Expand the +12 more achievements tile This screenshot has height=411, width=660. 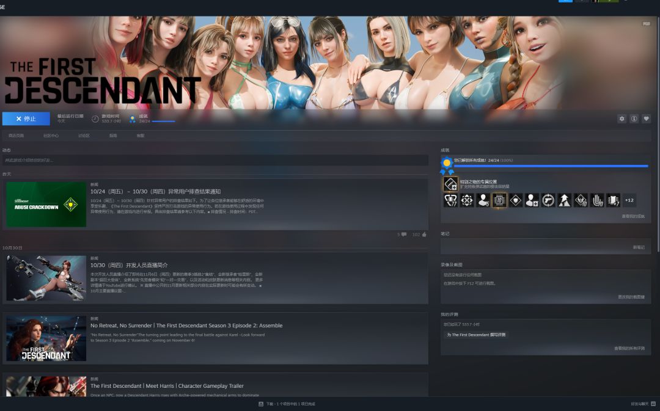click(x=629, y=200)
